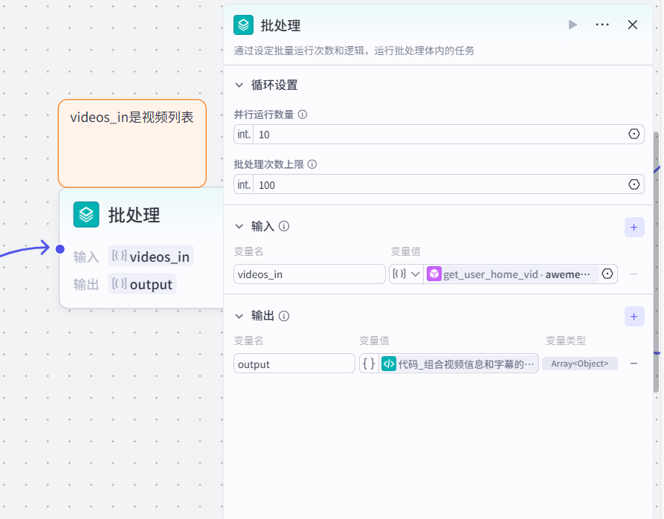
Task: Edit the output variable name field
Action: click(x=294, y=364)
